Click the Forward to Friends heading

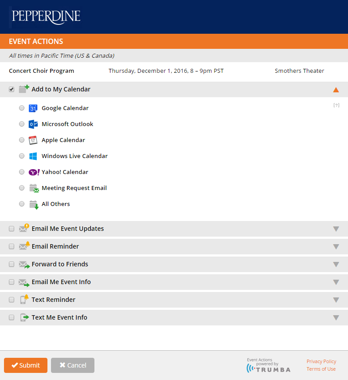click(x=60, y=264)
